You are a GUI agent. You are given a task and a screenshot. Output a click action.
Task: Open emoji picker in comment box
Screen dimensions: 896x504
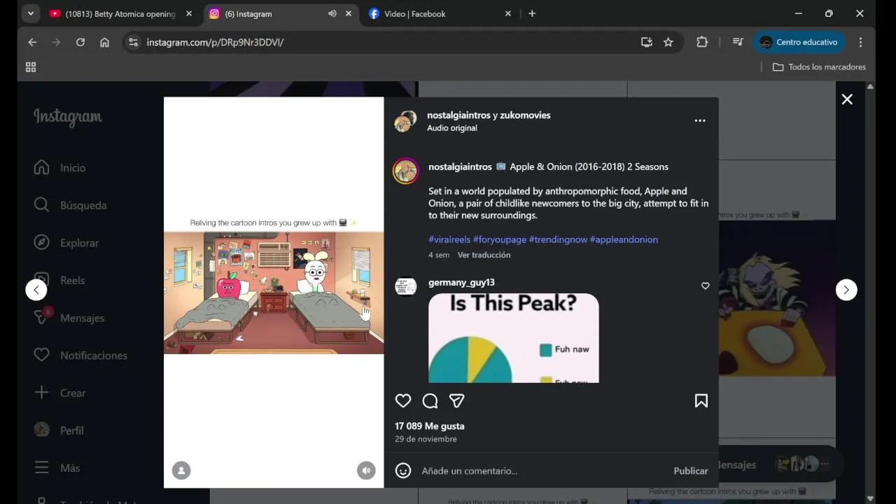click(403, 470)
